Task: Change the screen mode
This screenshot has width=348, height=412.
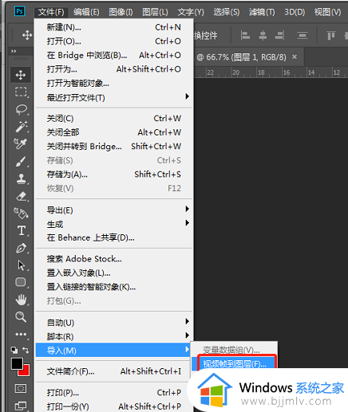Action: [x=21, y=406]
